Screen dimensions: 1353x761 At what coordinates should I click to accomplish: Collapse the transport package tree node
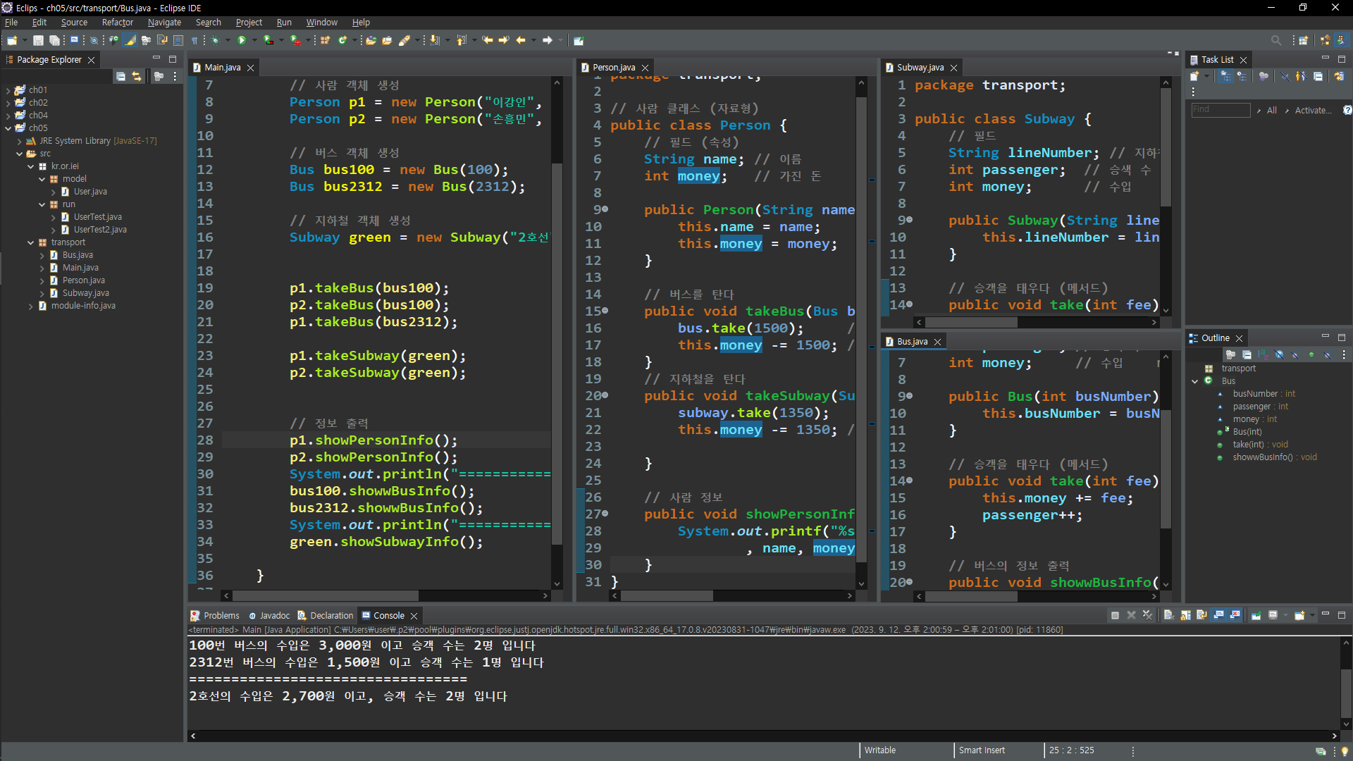pyautogui.click(x=31, y=242)
